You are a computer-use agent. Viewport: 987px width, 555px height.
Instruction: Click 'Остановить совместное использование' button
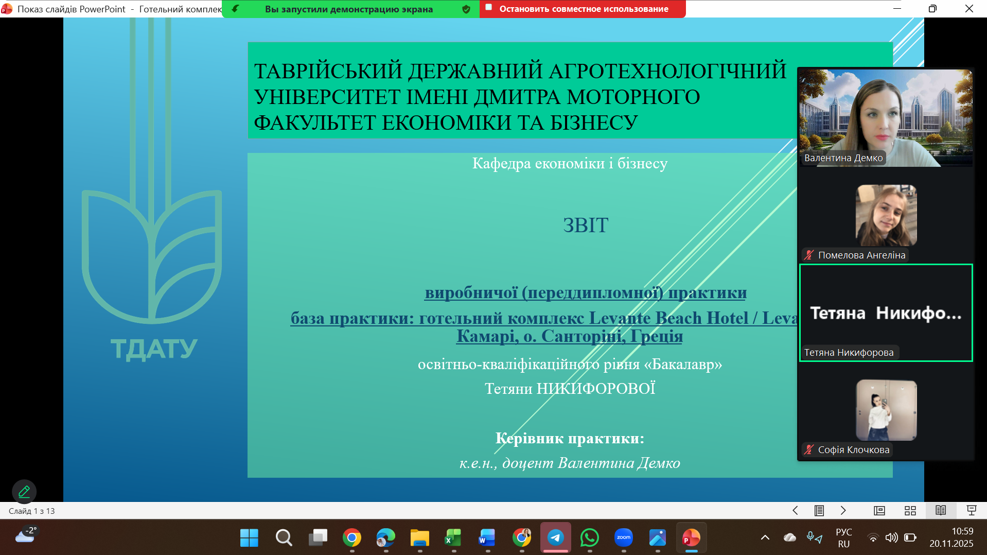583,9
